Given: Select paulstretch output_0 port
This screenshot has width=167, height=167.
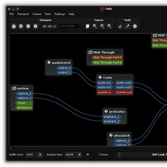Looking at the screenshot, I should point(64,68).
